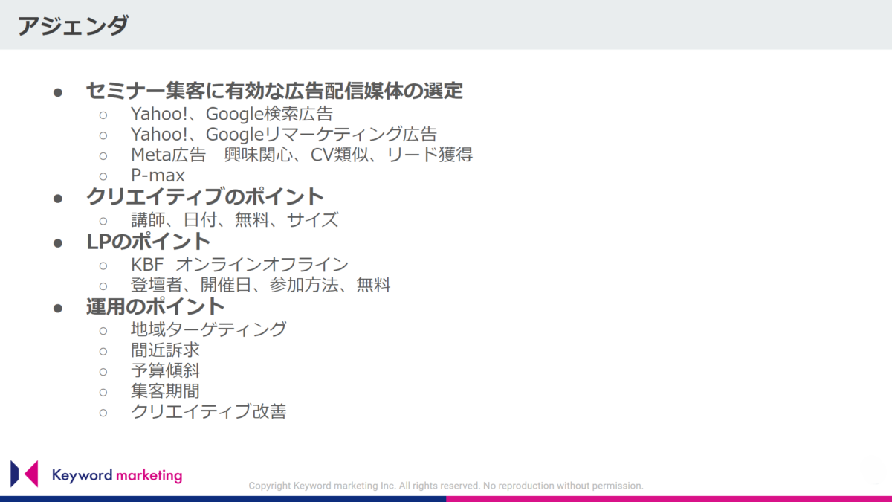
Task: Click the line Yahoo!、Google検索広告
Action: click(x=232, y=114)
